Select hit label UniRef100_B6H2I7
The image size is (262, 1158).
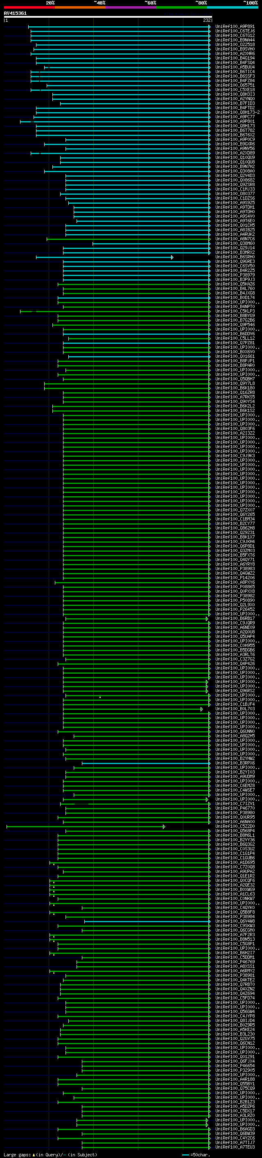tap(235, 953)
